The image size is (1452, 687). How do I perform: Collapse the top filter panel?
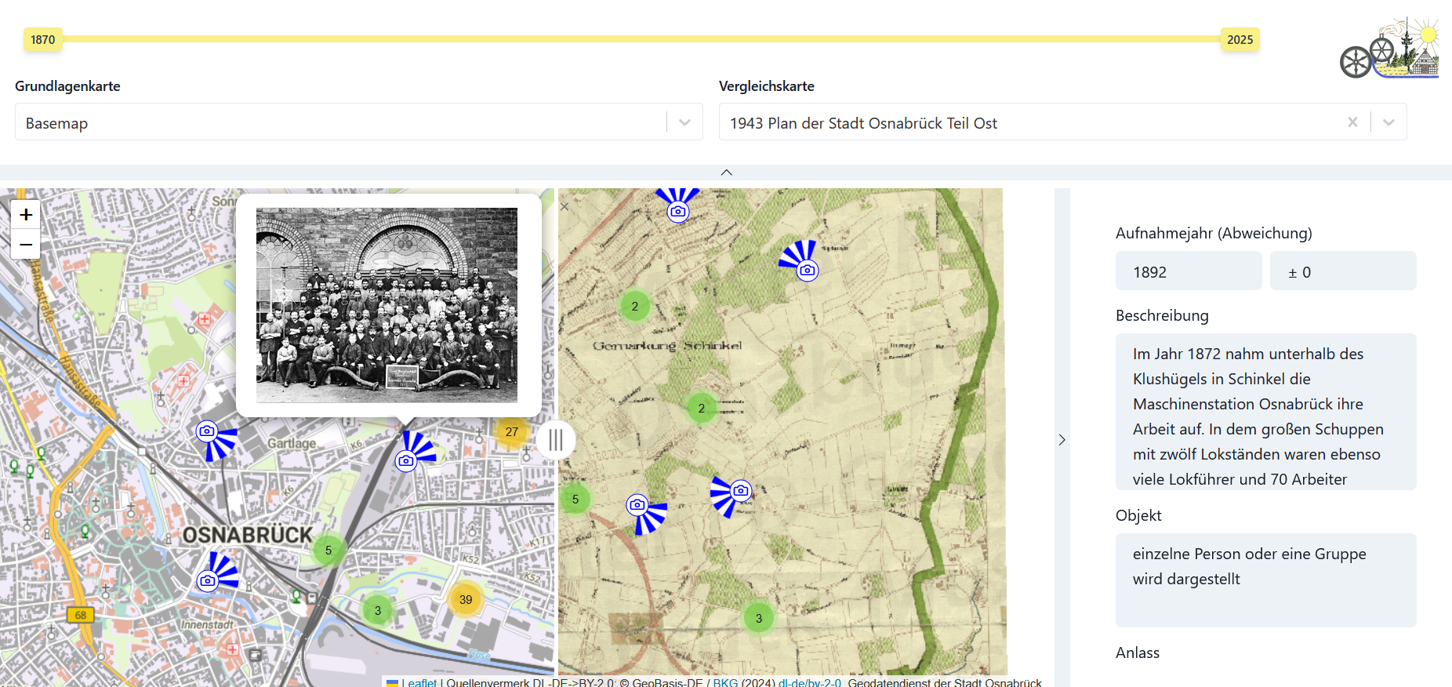(726, 173)
